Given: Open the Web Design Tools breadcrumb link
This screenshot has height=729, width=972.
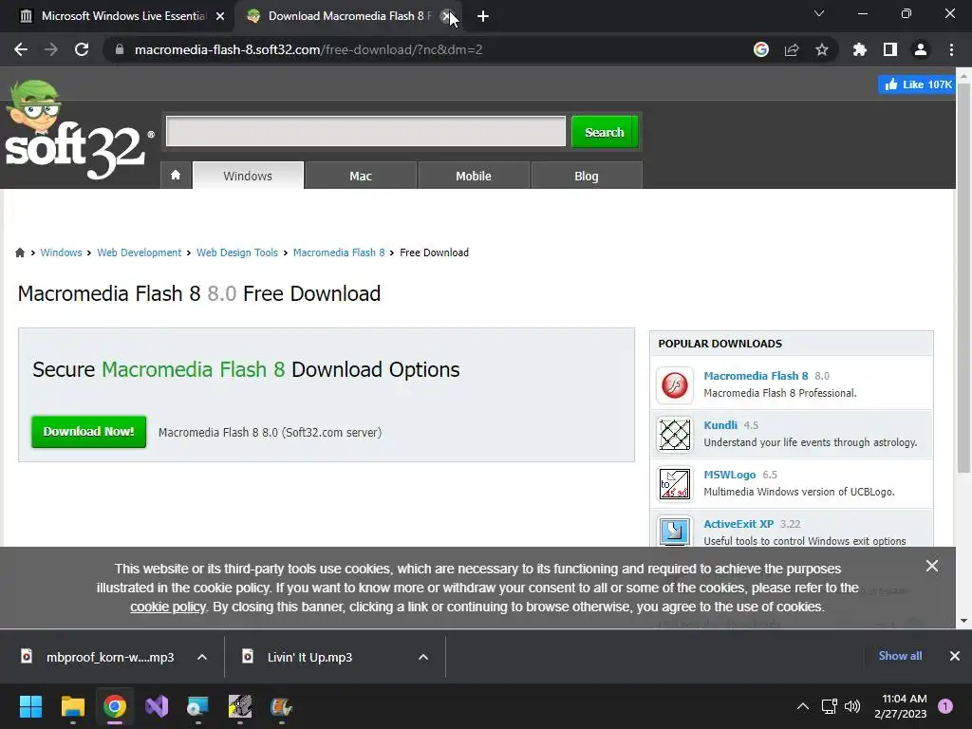Looking at the screenshot, I should (236, 252).
